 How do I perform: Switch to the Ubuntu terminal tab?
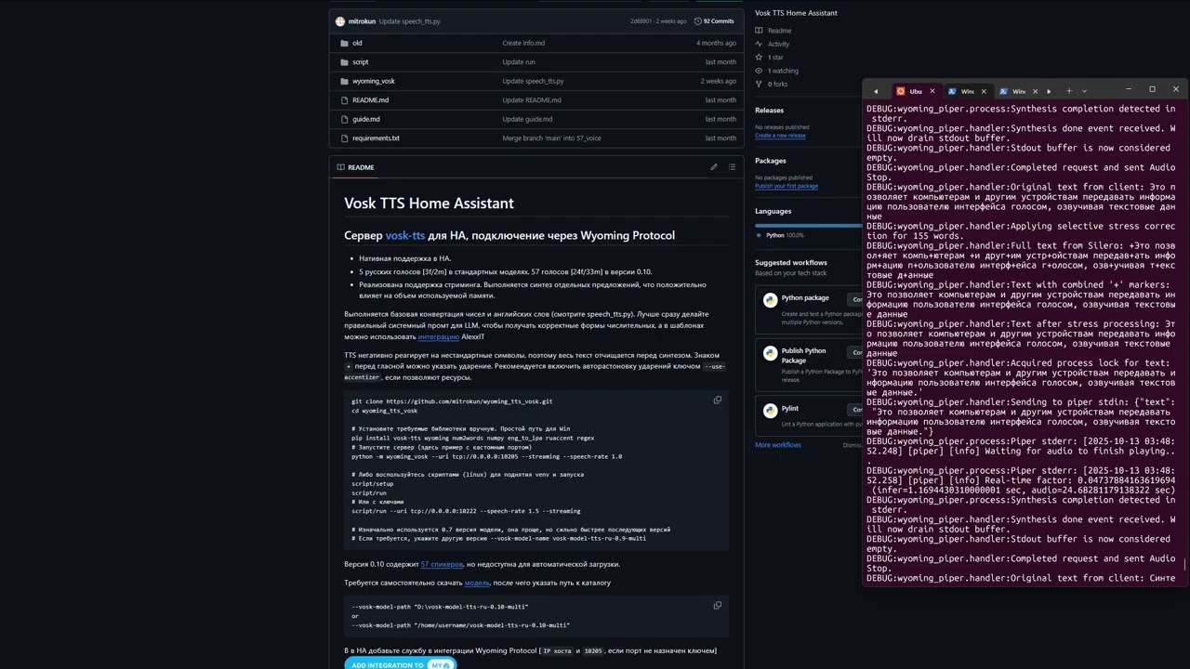(x=916, y=91)
